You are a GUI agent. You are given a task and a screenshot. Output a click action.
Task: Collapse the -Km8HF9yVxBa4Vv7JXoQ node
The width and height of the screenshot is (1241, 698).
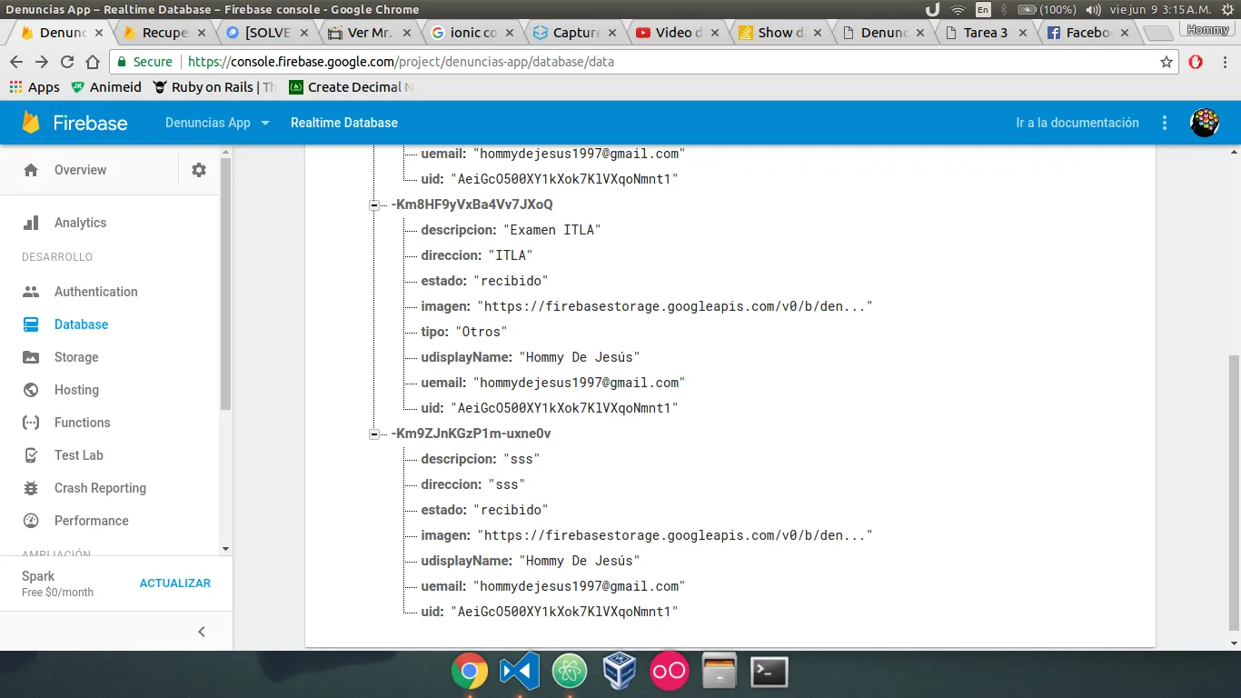[374, 205]
